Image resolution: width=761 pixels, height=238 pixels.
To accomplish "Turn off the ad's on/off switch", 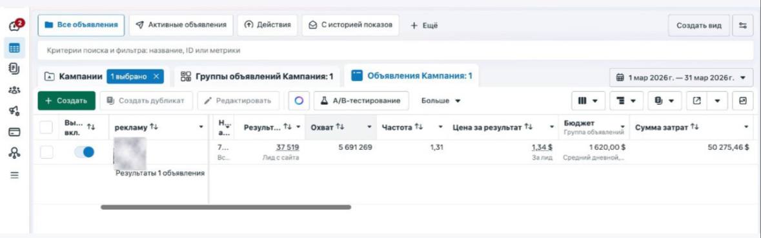I will pyautogui.click(x=84, y=152).
